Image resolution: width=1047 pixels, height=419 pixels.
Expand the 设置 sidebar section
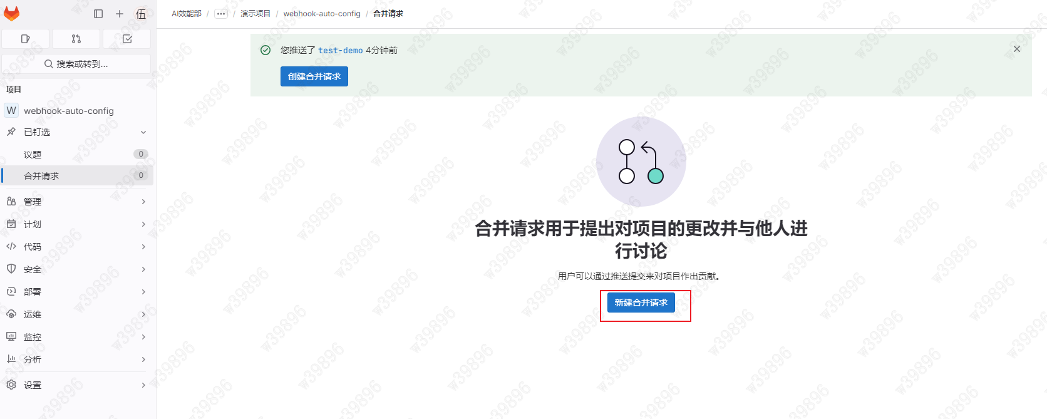(x=76, y=385)
